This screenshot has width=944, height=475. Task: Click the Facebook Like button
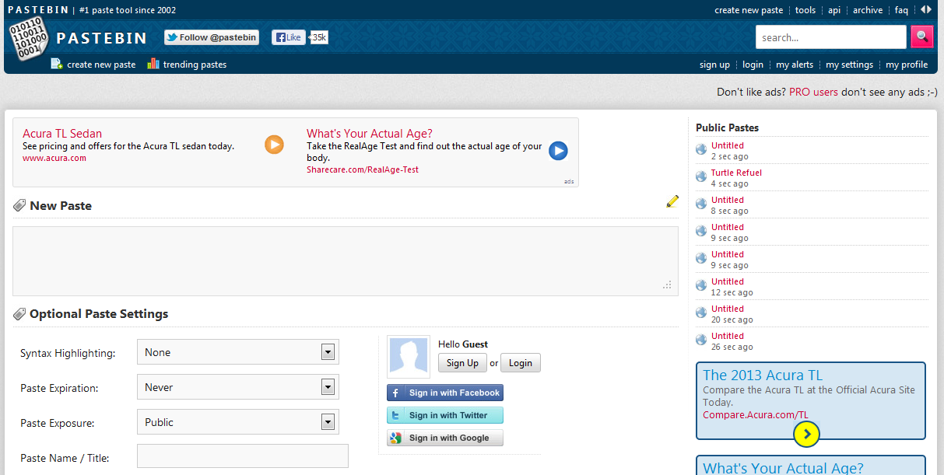tap(288, 37)
